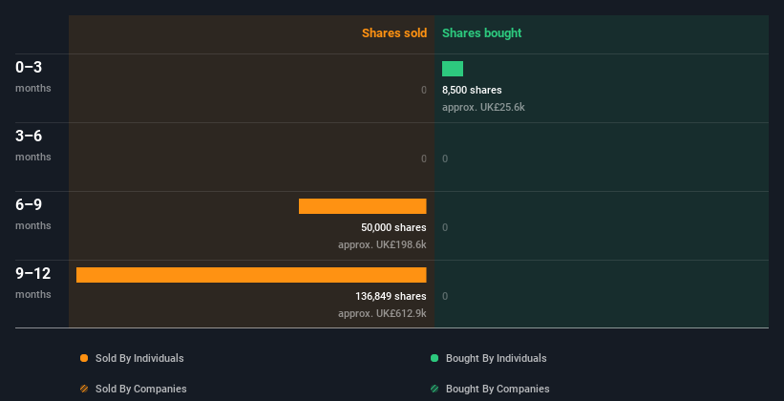Click the 50,000 shares value

pos(393,227)
